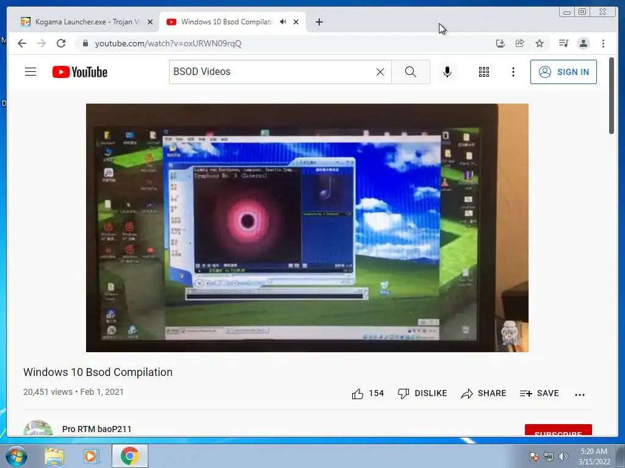
Task: Click the DISLIKE button
Action: (x=422, y=394)
